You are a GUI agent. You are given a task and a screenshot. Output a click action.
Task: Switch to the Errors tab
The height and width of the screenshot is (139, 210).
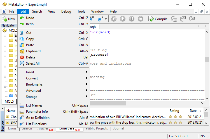pos(12,128)
